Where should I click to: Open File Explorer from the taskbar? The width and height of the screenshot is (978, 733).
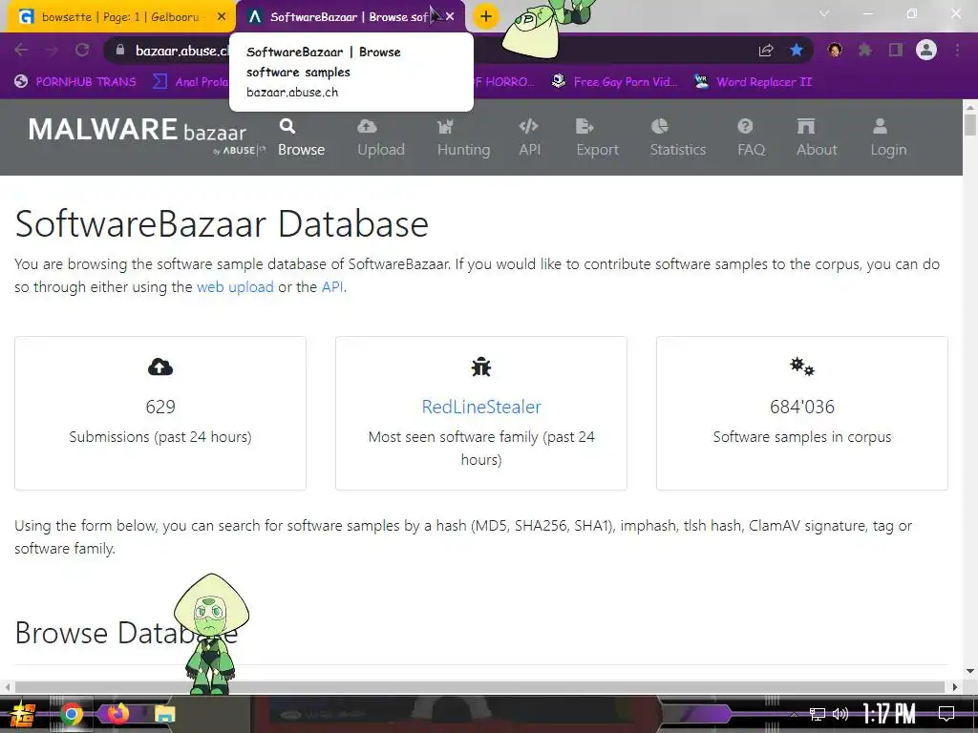[x=164, y=714]
